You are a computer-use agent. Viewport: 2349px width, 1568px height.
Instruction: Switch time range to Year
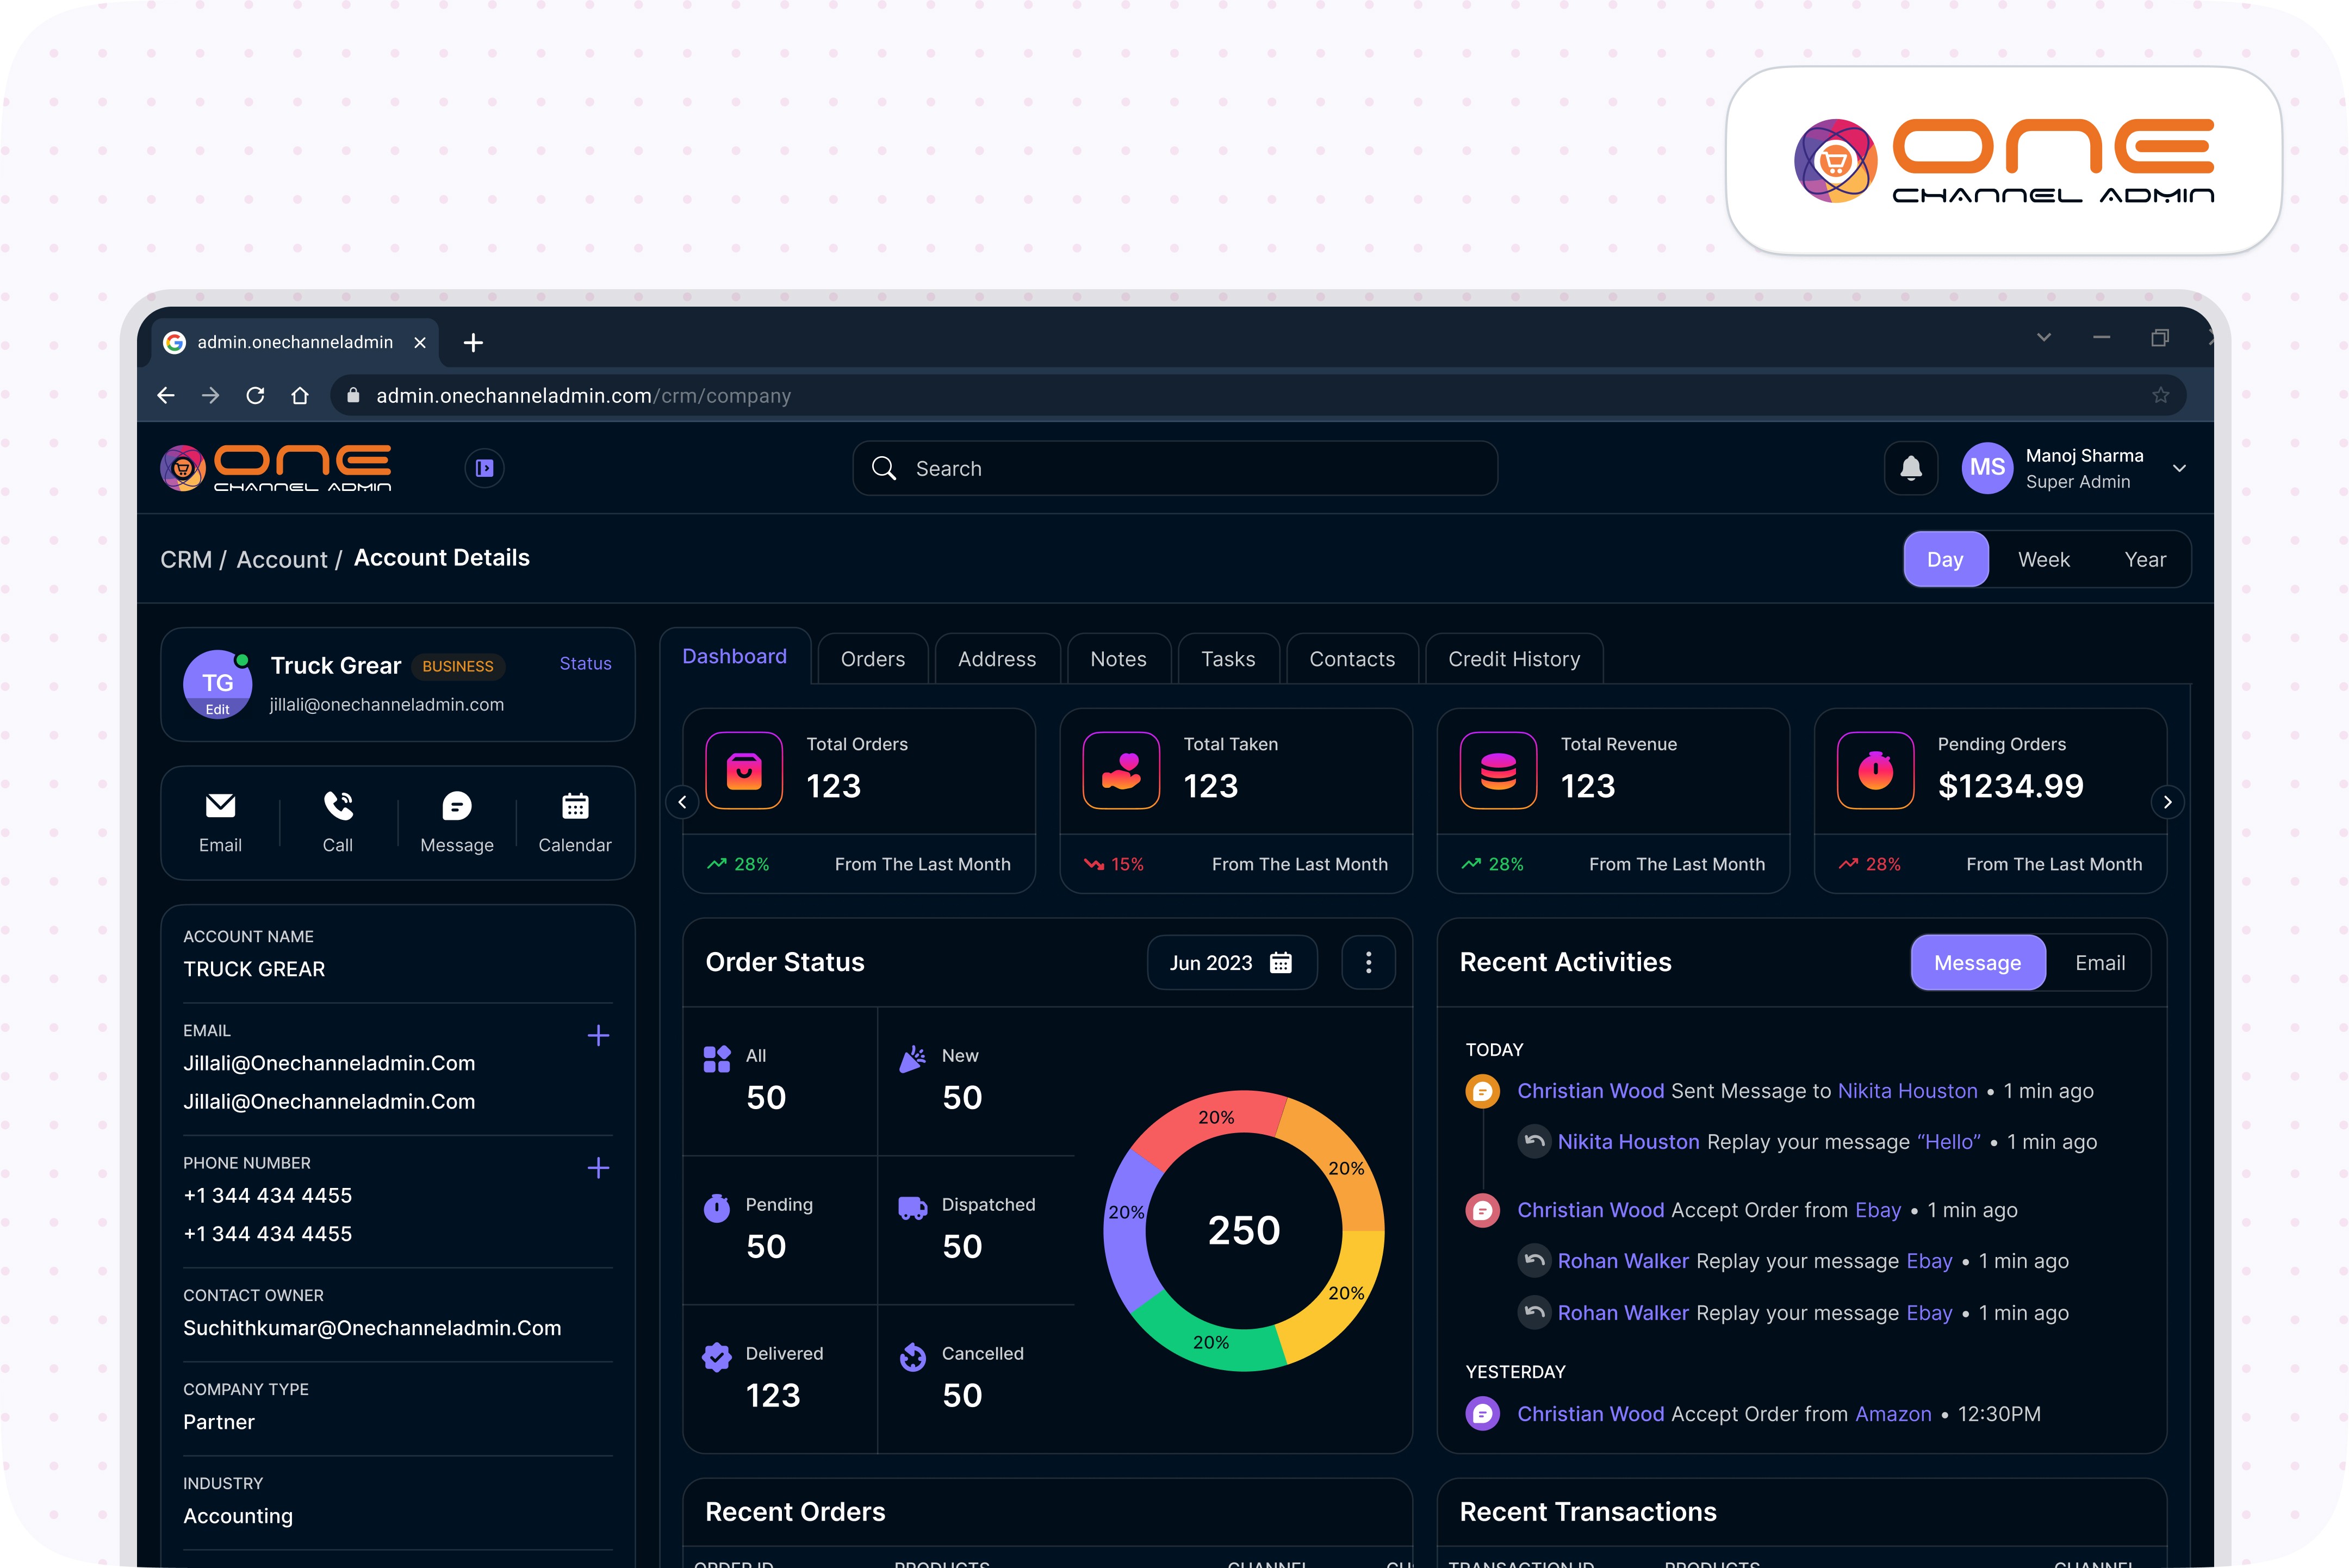(x=2144, y=560)
